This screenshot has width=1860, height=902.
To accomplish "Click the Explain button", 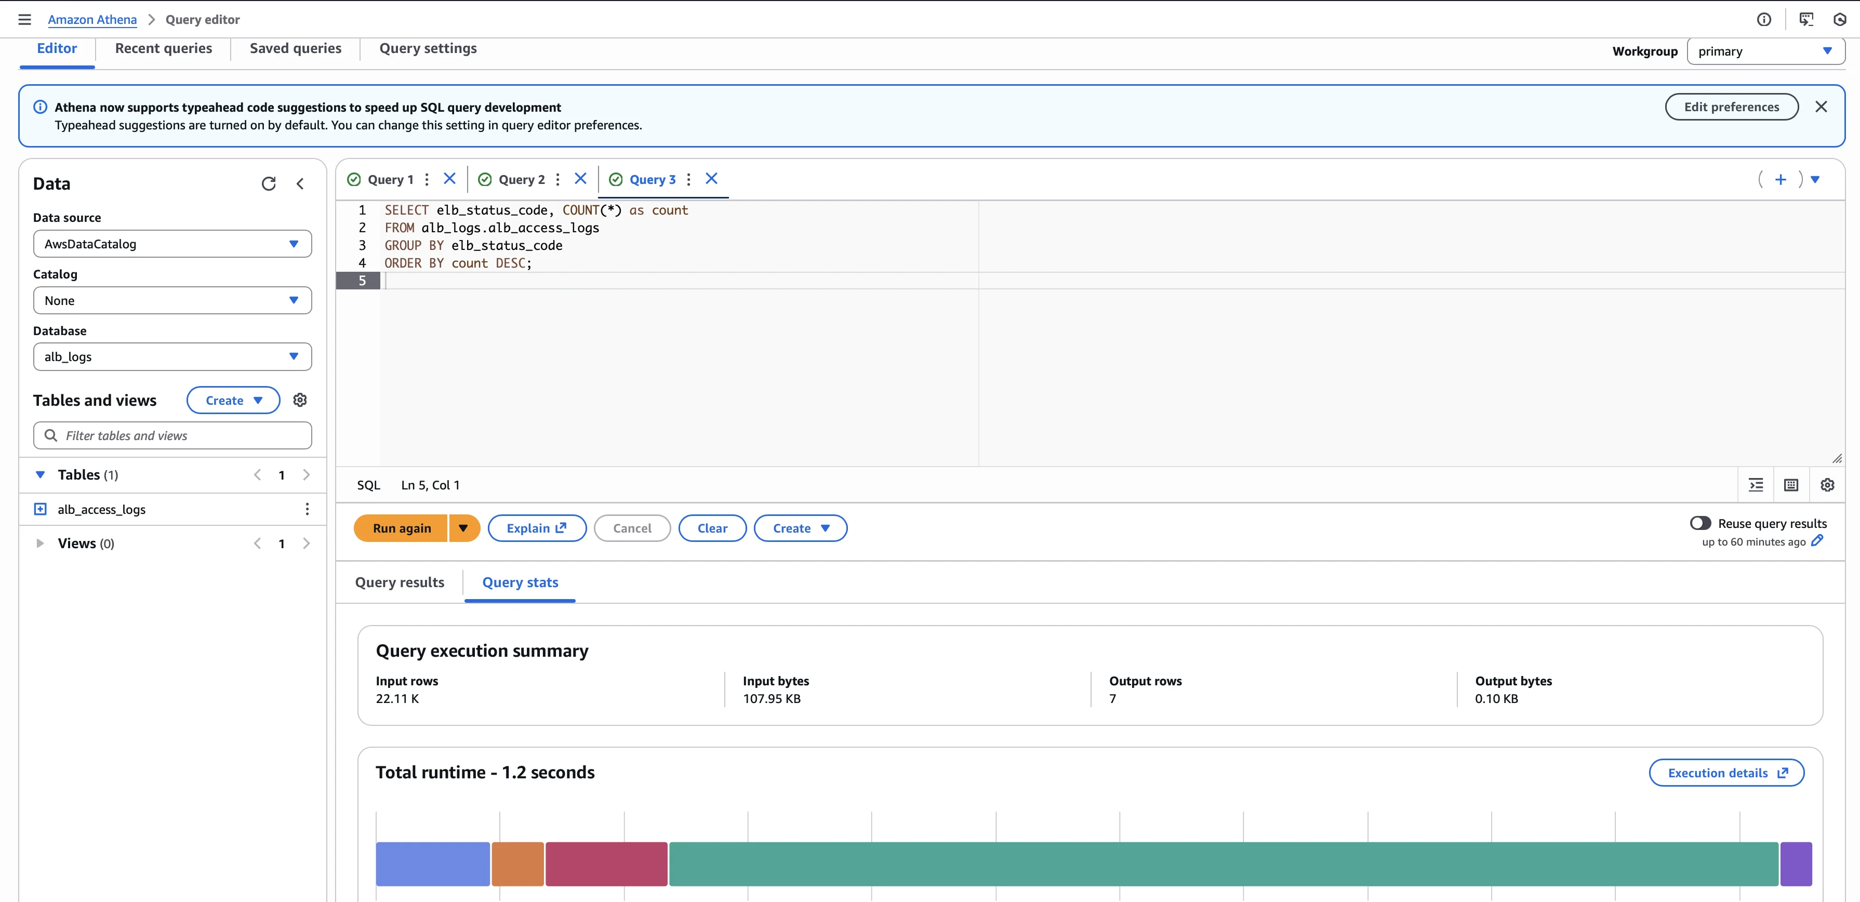I will (x=537, y=528).
